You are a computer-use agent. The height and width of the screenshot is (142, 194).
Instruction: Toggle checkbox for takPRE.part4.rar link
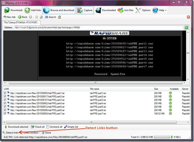4,103
